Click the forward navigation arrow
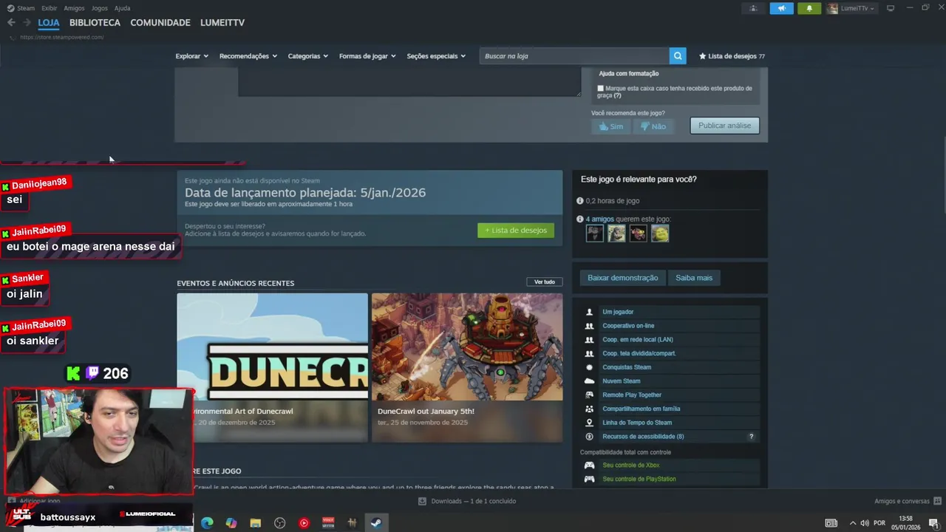The height and width of the screenshot is (532, 946). pyautogui.click(x=27, y=23)
